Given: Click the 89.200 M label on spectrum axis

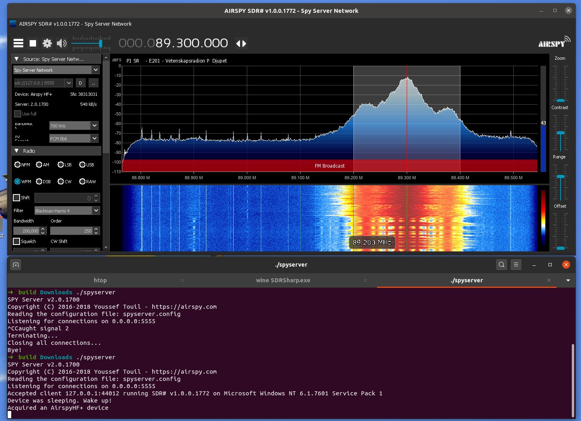Looking at the screenshot, I should 353,178.
